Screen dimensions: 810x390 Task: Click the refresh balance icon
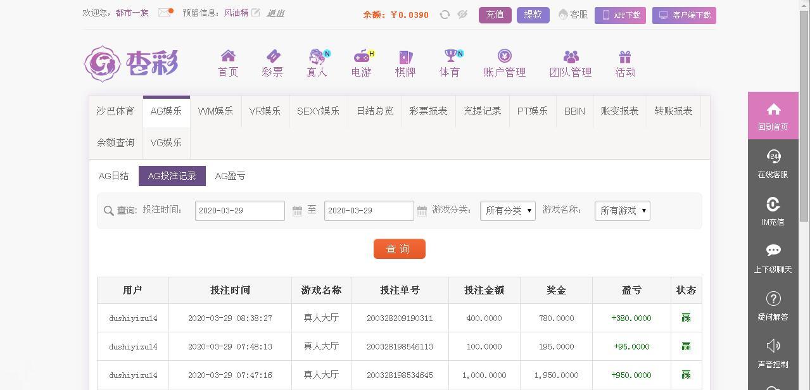[446, 14]
